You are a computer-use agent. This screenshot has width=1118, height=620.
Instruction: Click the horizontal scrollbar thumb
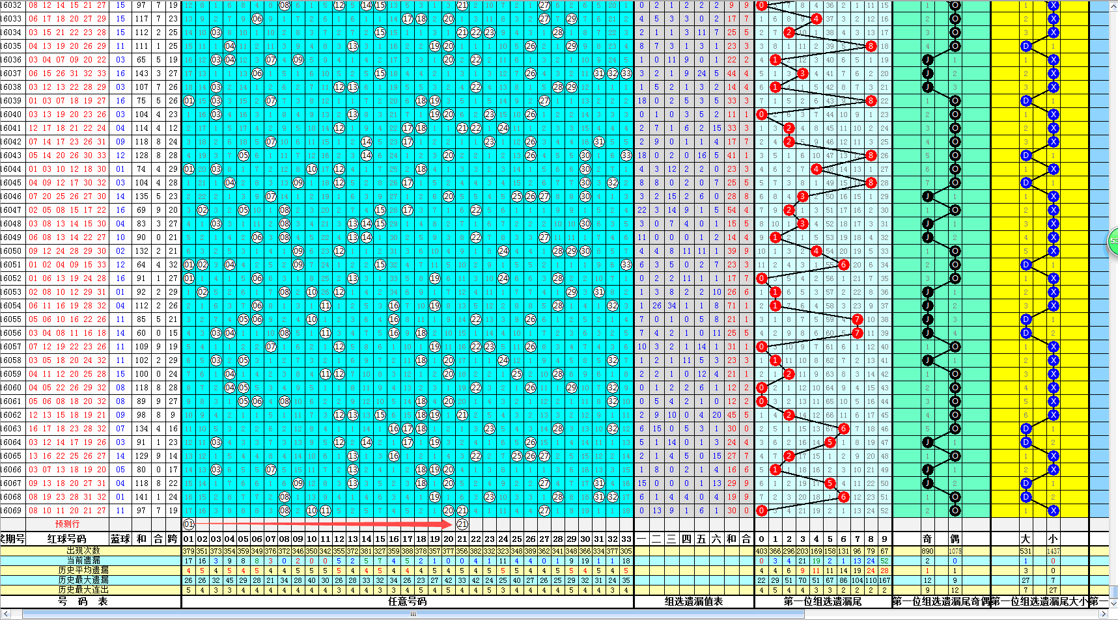(x=412, y=613)
